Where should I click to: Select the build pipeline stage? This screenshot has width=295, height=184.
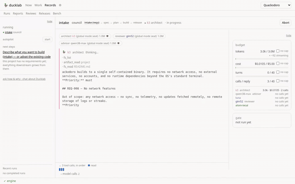(126, 23)
